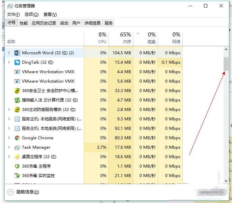Switch to the 用户 tab
The width and height of the screenshot is (233, 203).
[76, 23]
